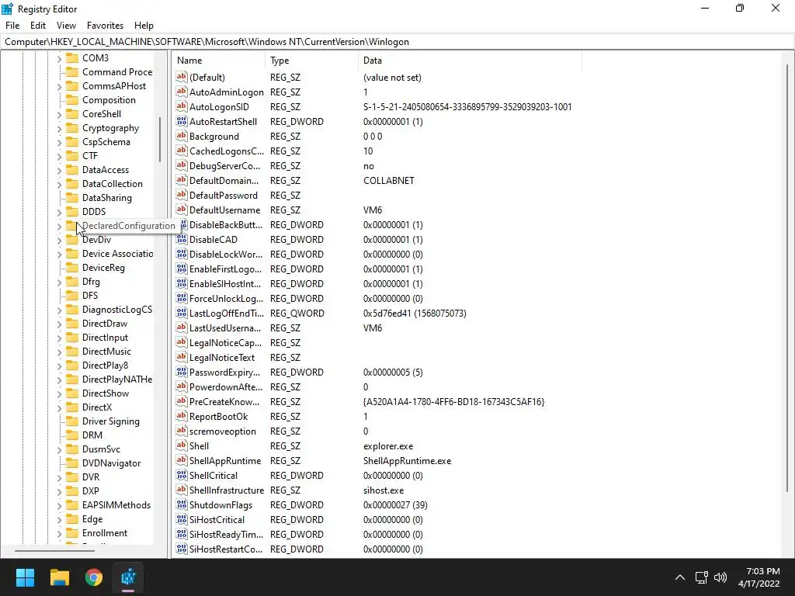Image resolution: width=795 pixels, height=596 pixels.
Task: Select the Driver Signing tree key
Action: pos(110,421)
